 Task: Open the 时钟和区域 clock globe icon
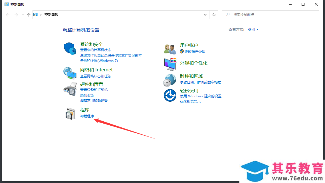click(170, 80)
